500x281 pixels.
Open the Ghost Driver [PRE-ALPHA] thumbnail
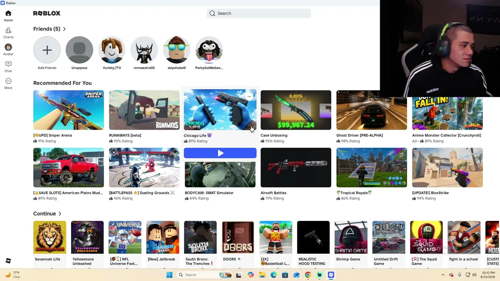(x=371, y=110)
